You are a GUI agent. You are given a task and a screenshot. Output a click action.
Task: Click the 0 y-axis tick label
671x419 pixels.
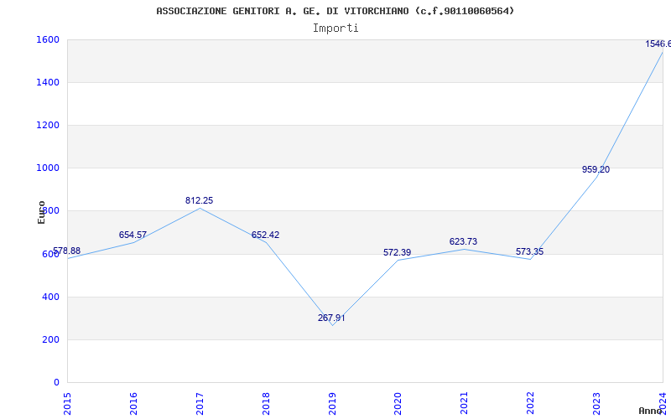[x=56, y=382]
